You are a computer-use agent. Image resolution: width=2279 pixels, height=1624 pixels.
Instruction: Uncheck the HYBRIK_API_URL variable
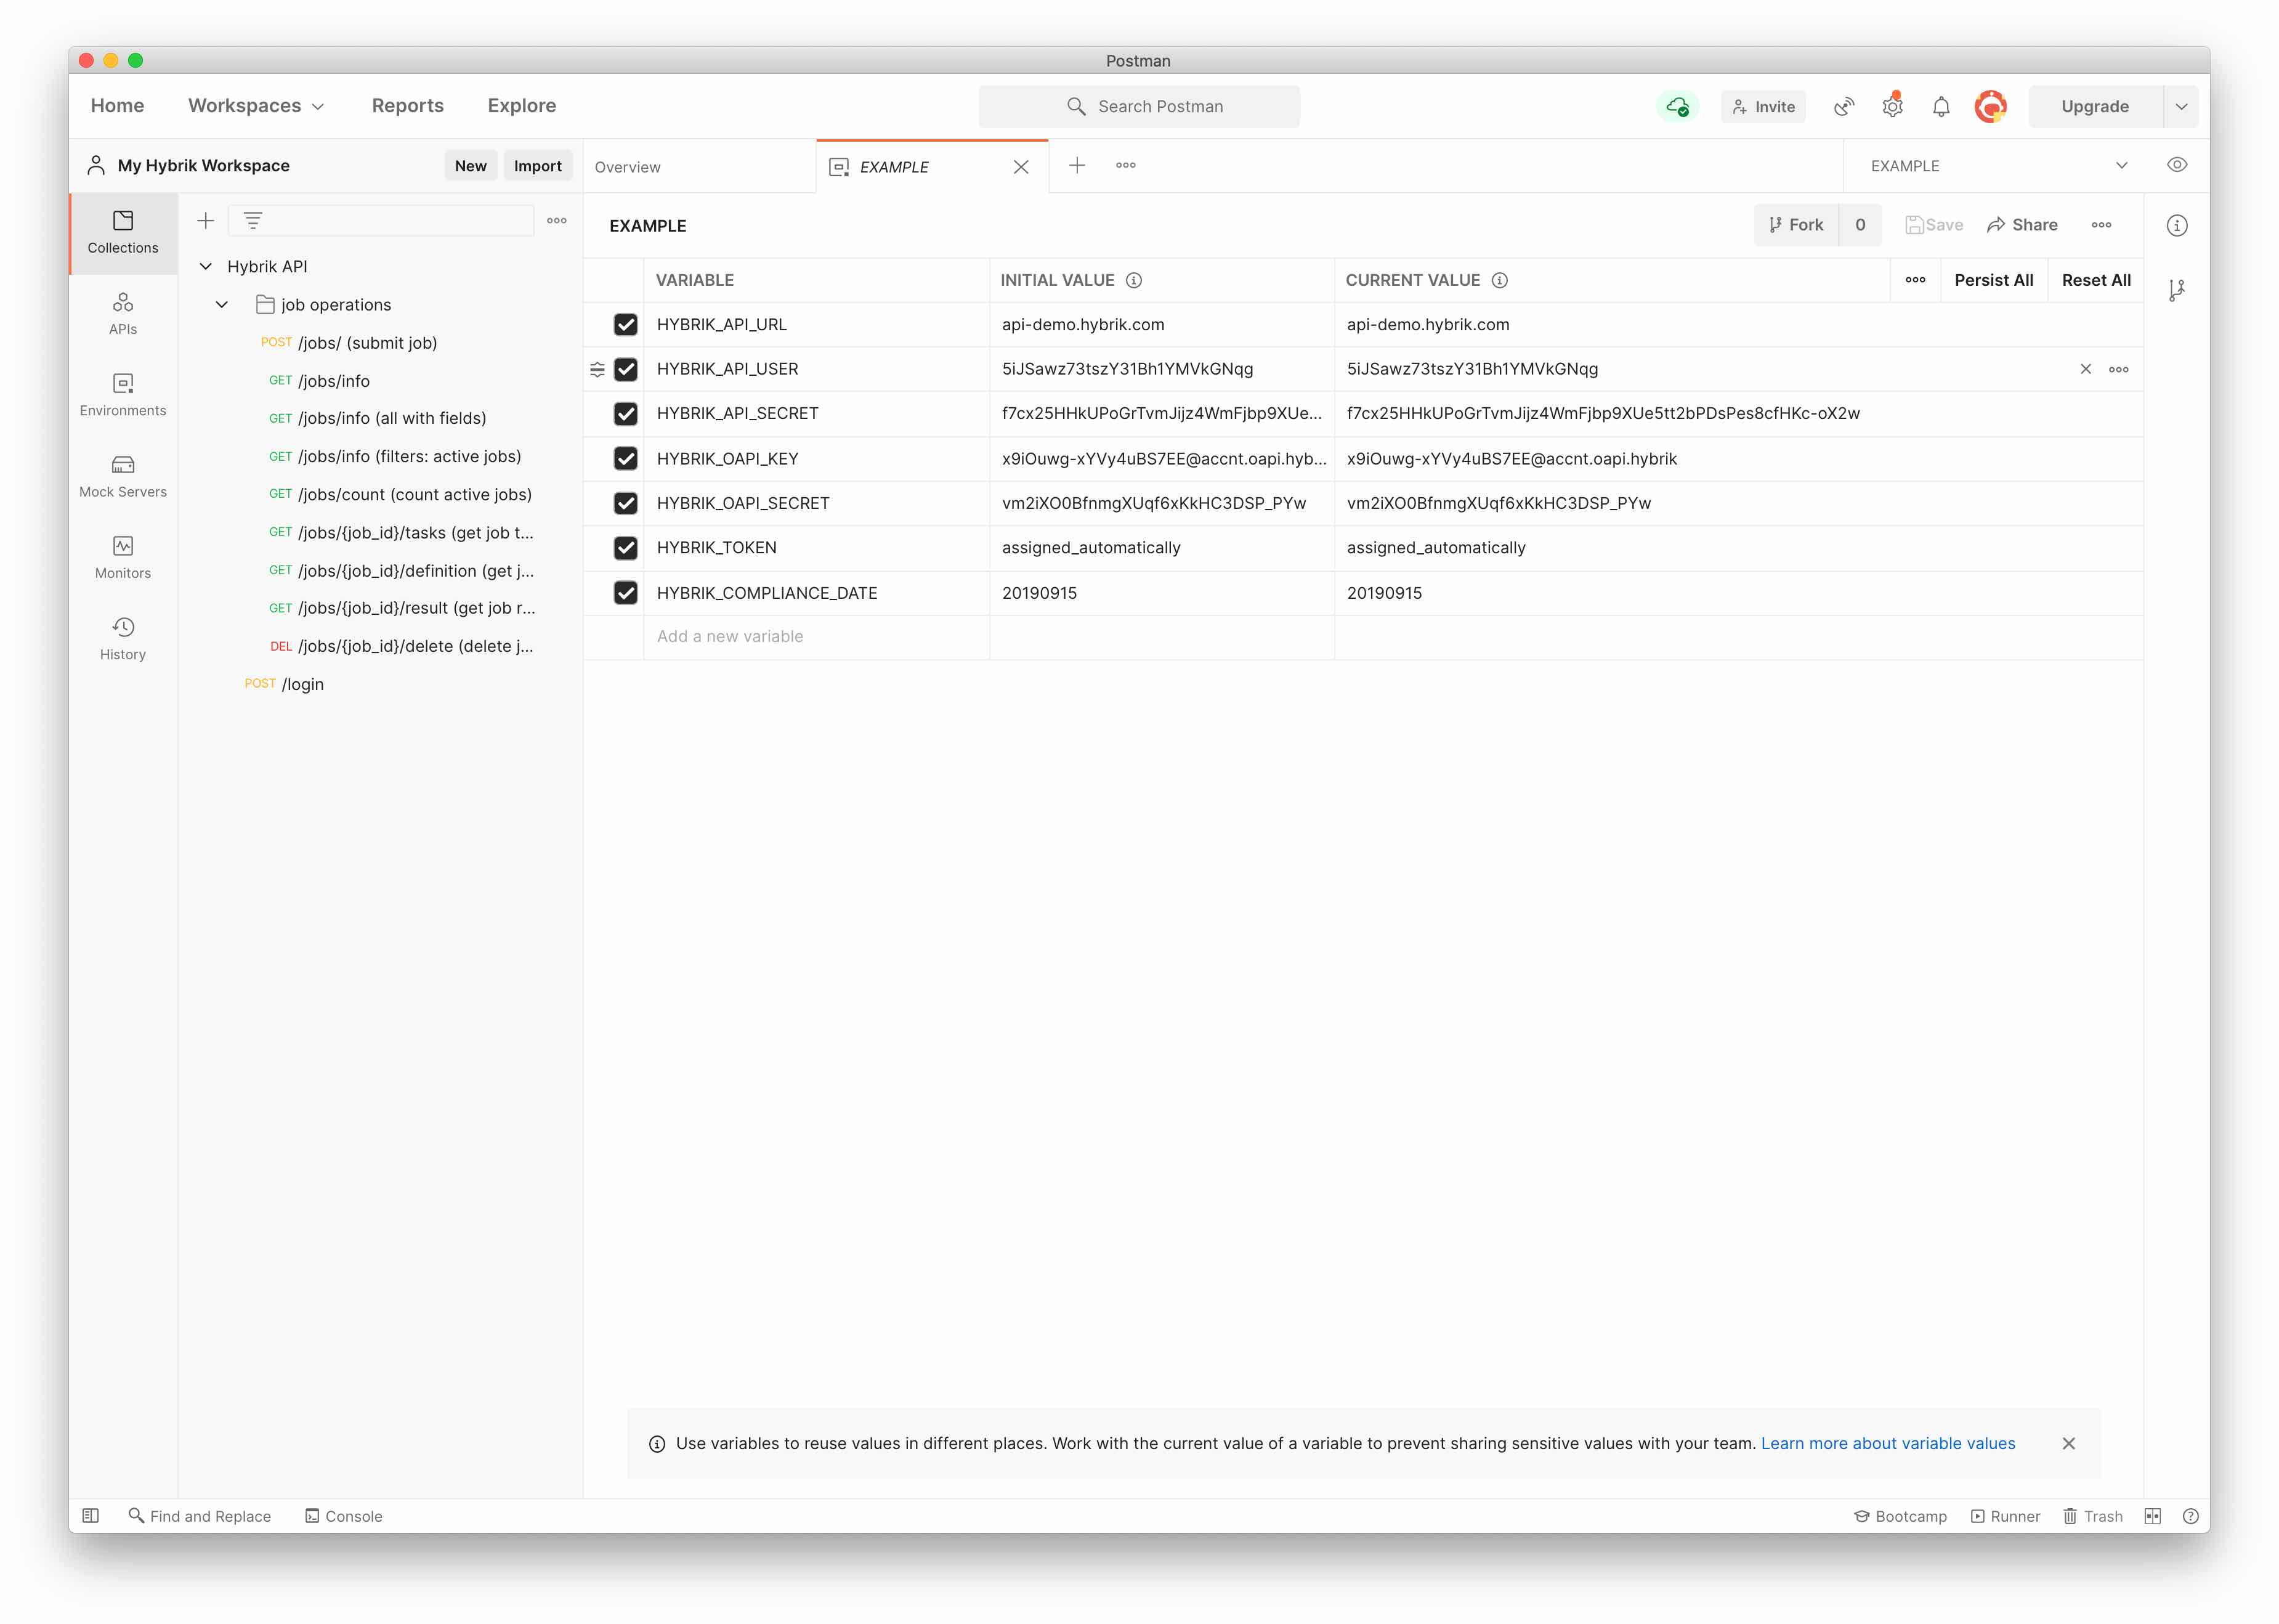click(x=626, y=324)
